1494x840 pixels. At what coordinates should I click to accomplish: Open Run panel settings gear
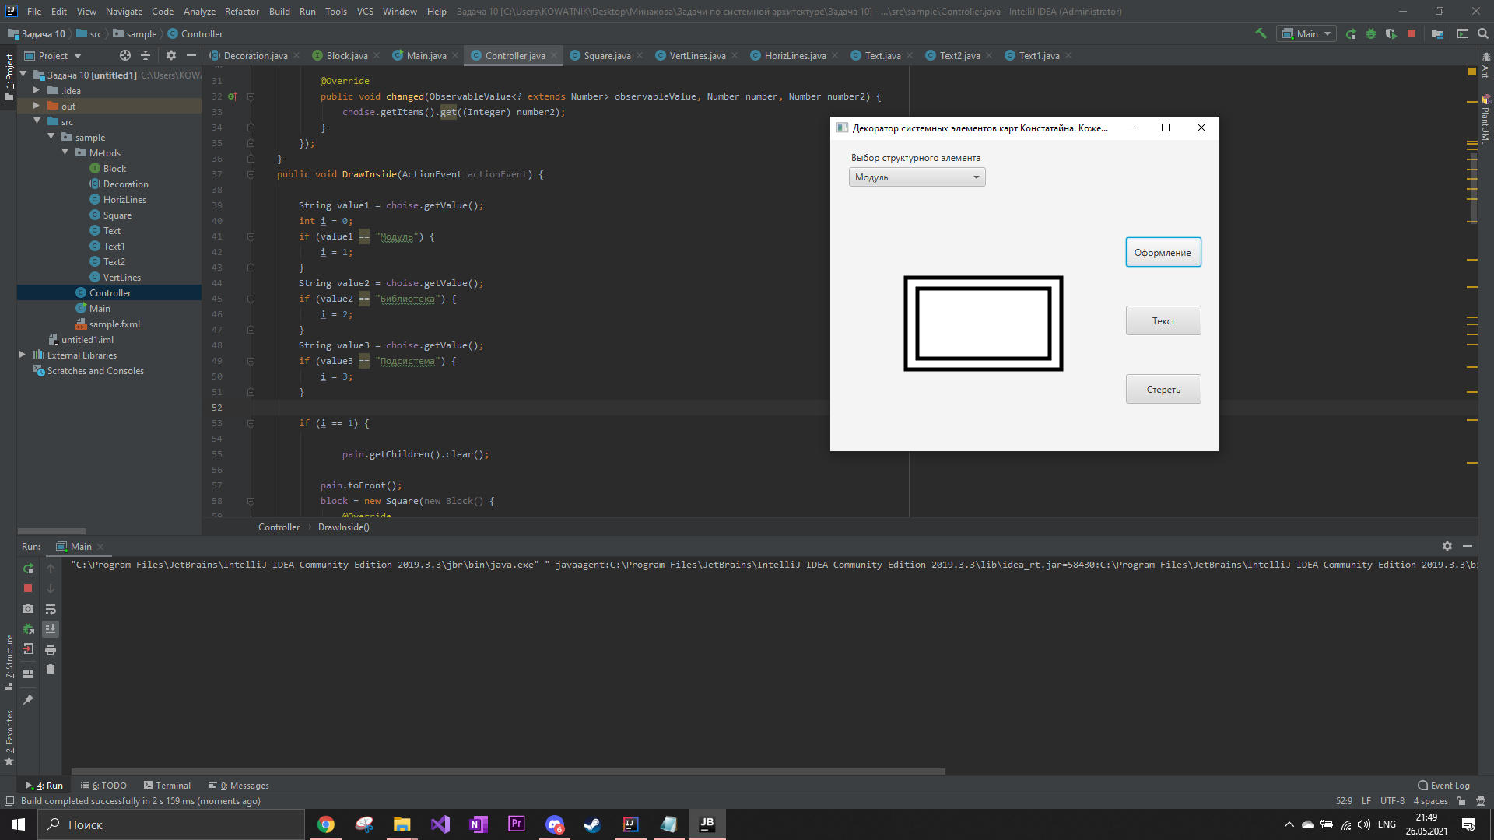[x=1447, y=546]
